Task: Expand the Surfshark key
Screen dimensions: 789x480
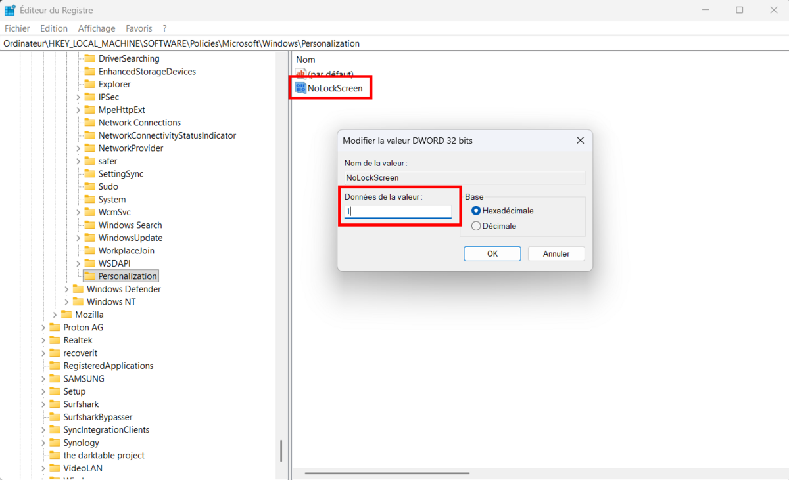Action: [x=43, y=404]
